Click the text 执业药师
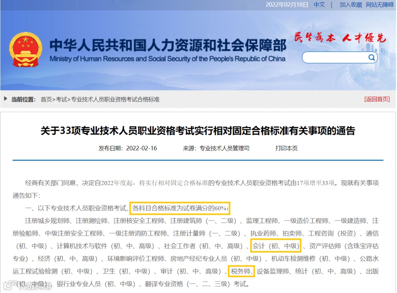 pyautogui.click(x=263, y=233)
